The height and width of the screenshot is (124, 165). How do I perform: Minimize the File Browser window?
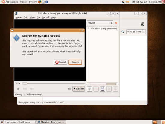click(136, 14)
